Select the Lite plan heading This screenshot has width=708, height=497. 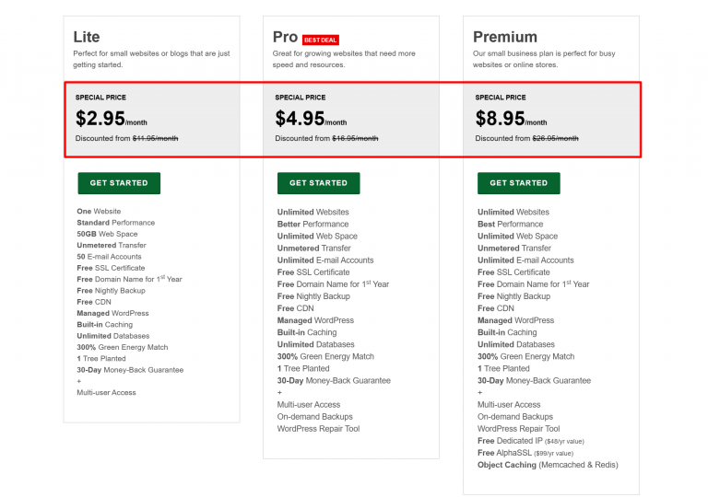pyautogui.click(x=87, y=37)
